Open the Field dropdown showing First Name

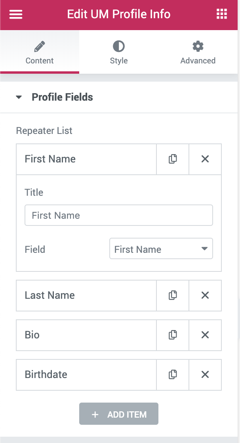pos(161,248)
